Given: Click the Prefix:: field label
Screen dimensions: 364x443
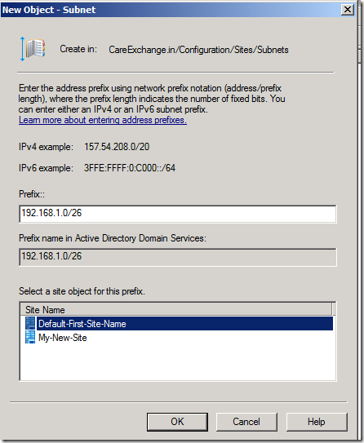Looking at the screenshot, I should click(32, 194).
